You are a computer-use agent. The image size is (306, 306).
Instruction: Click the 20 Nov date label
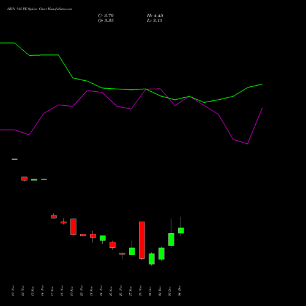[x=81, y=291]
